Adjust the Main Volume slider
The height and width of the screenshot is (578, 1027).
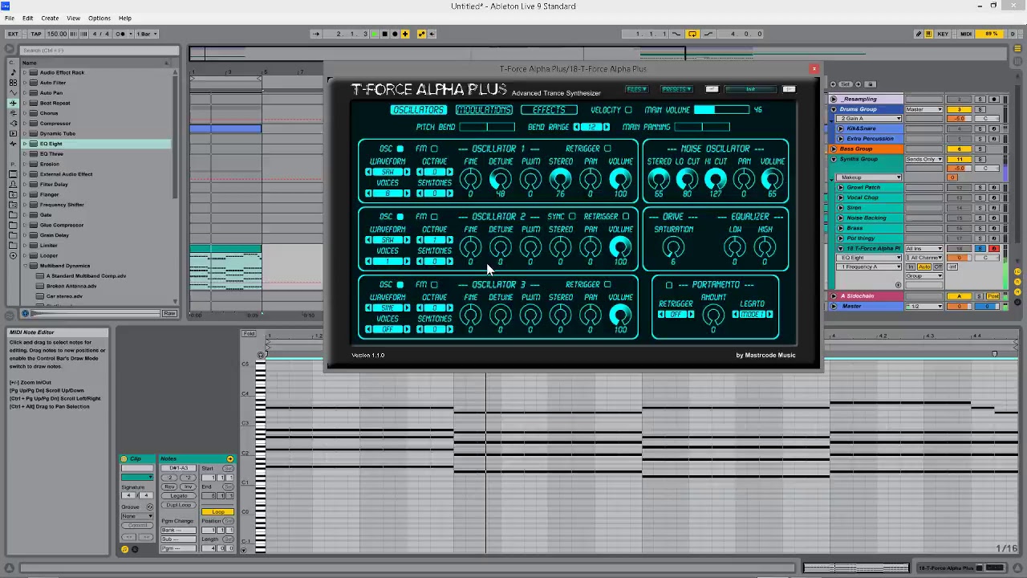click(721, 110)
